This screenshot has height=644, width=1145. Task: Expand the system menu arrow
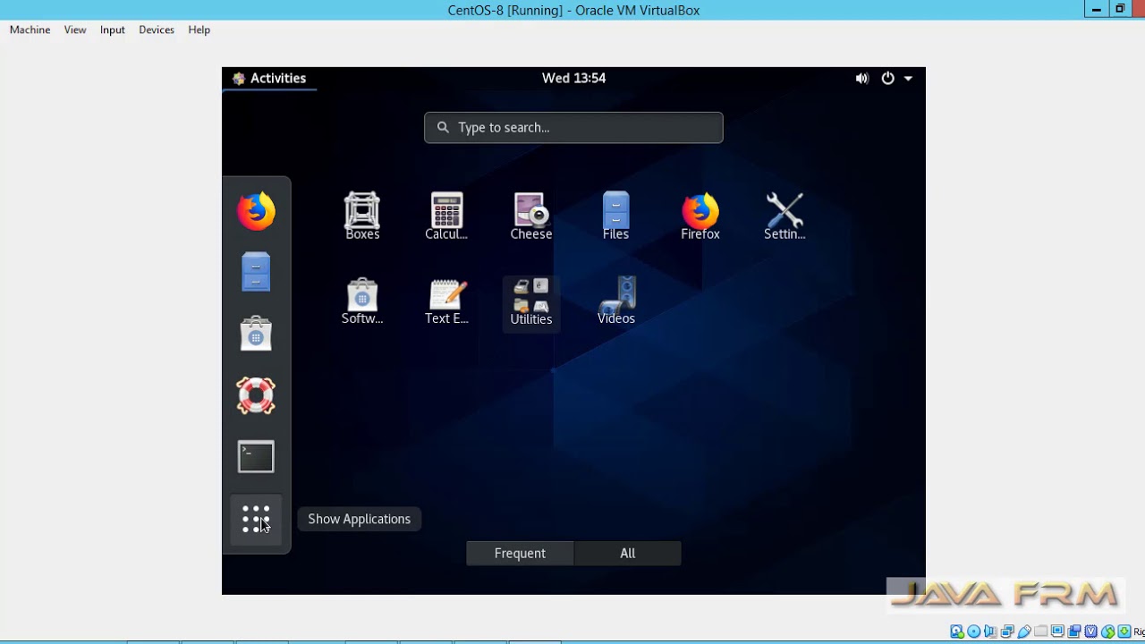tap(908, 79)
